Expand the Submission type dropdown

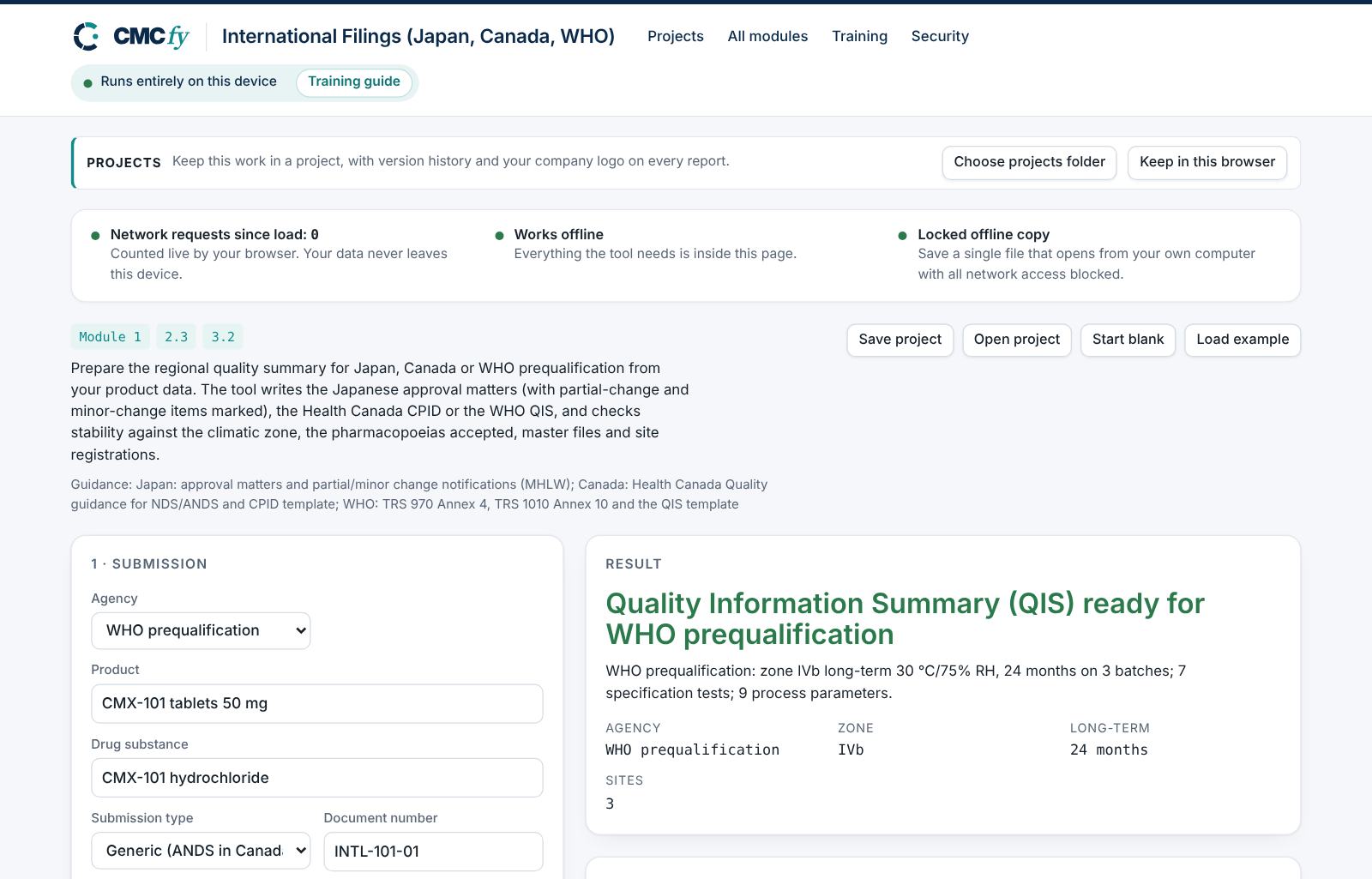click(x=201, y=851)
